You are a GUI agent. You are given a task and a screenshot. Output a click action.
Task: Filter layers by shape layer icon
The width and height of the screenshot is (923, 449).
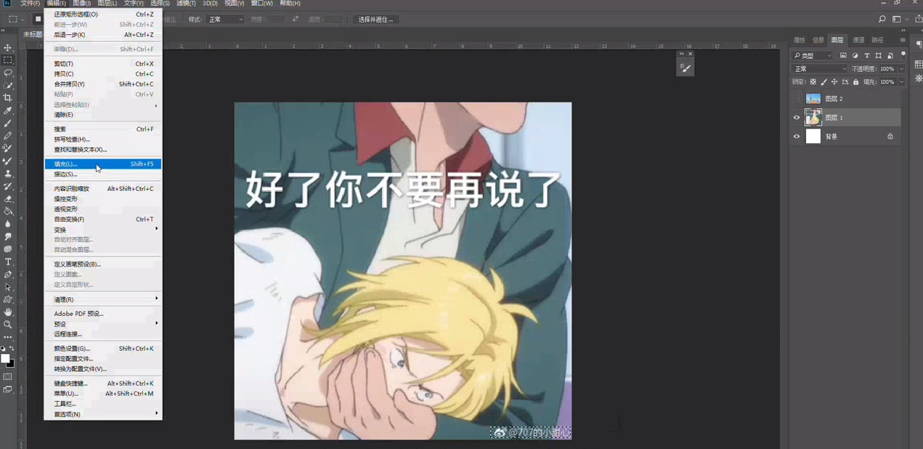[878, 55]
